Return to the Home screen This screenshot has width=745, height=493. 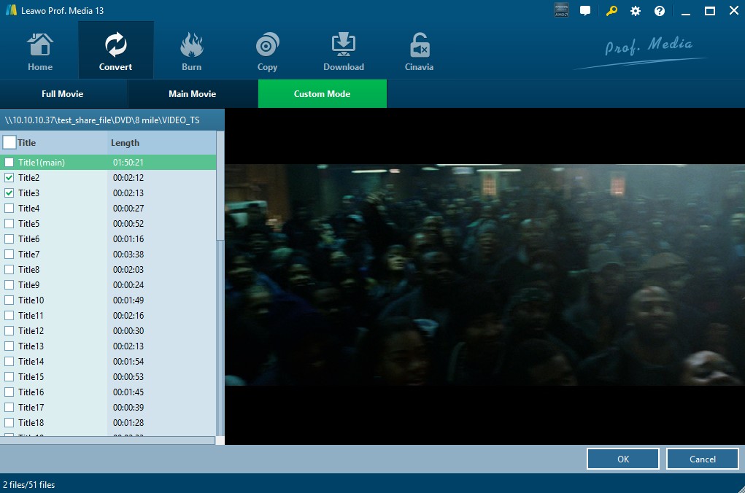[x=39, y=50]
